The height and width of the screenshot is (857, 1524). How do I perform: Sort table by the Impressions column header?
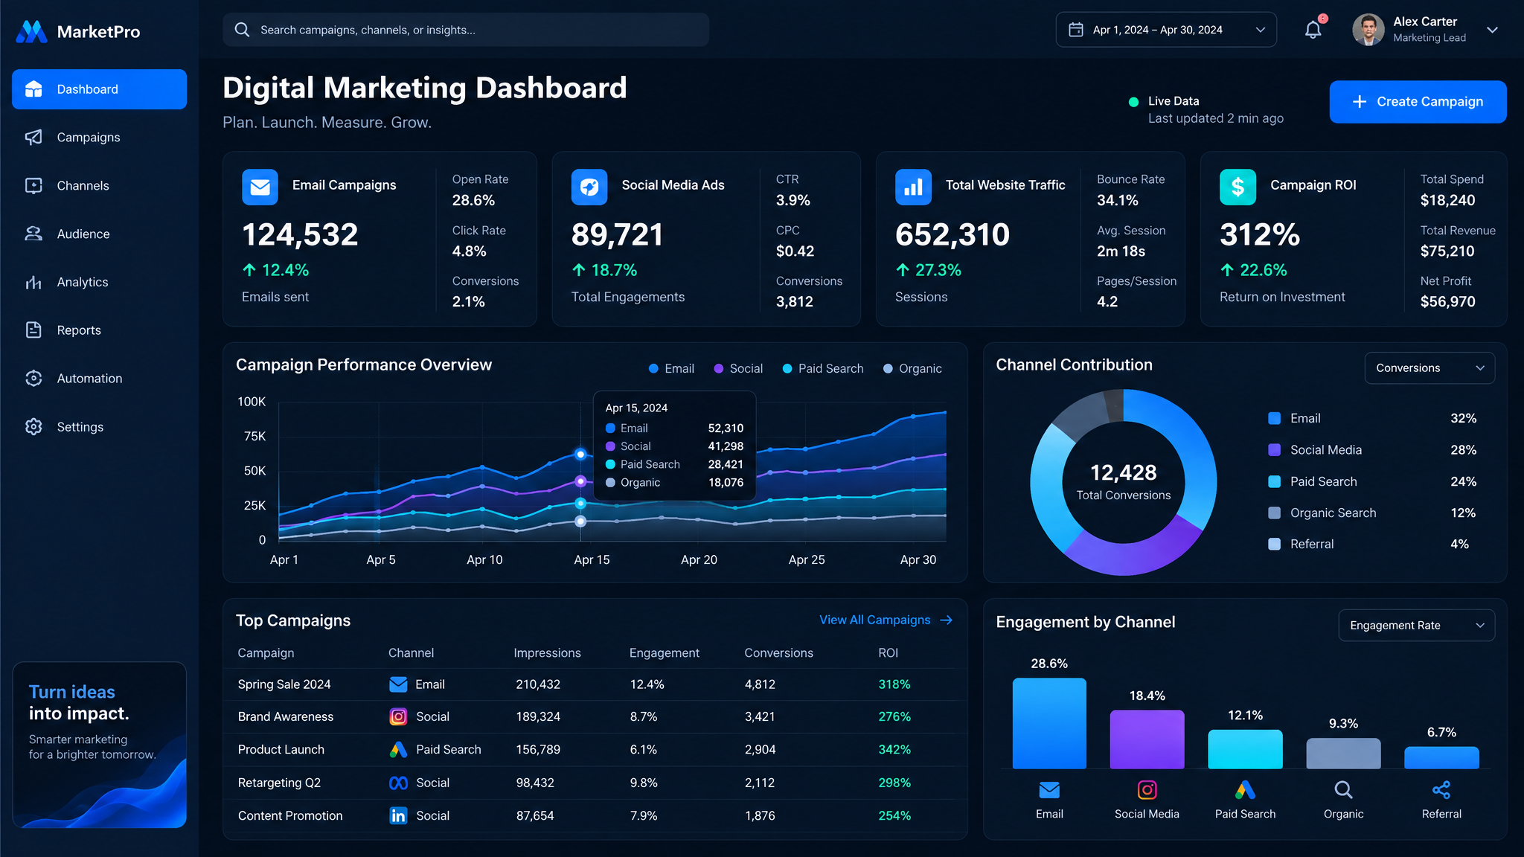[547, 652]
